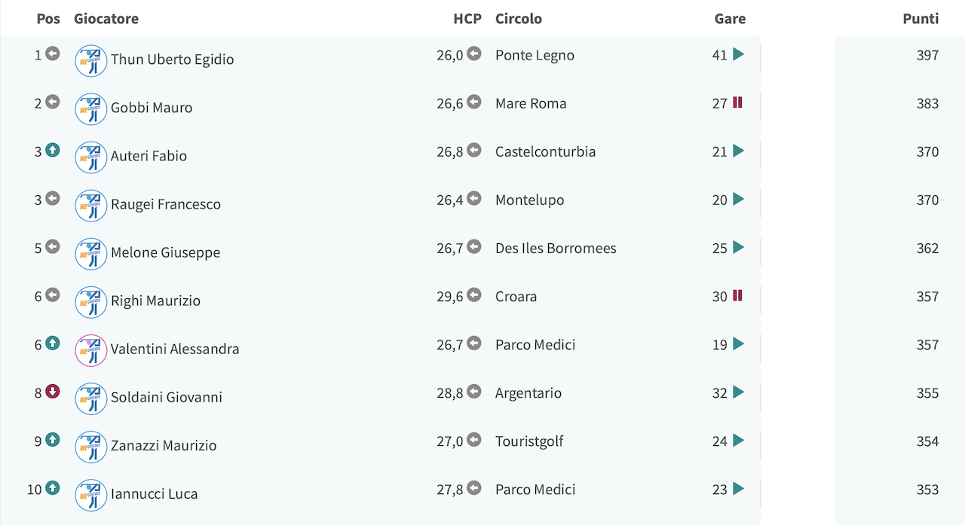Click gray arrow next to HCP 26,0

pyautogui.click(x=473, y=53)
